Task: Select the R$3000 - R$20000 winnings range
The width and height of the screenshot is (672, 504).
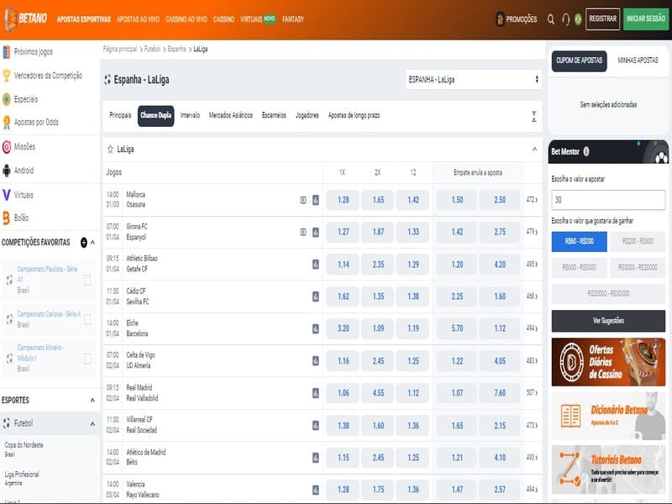Action: [638, 267]
